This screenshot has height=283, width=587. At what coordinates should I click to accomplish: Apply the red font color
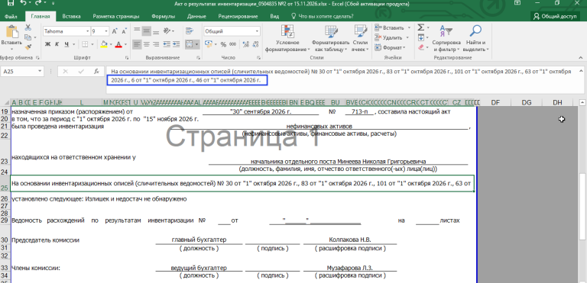(118, 44)
